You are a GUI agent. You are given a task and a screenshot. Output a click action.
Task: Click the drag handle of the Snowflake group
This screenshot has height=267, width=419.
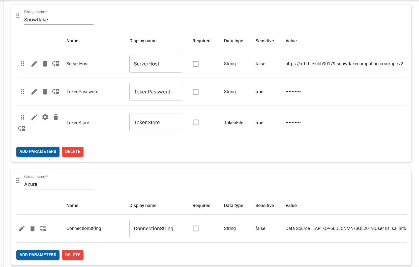coord(18,16)
